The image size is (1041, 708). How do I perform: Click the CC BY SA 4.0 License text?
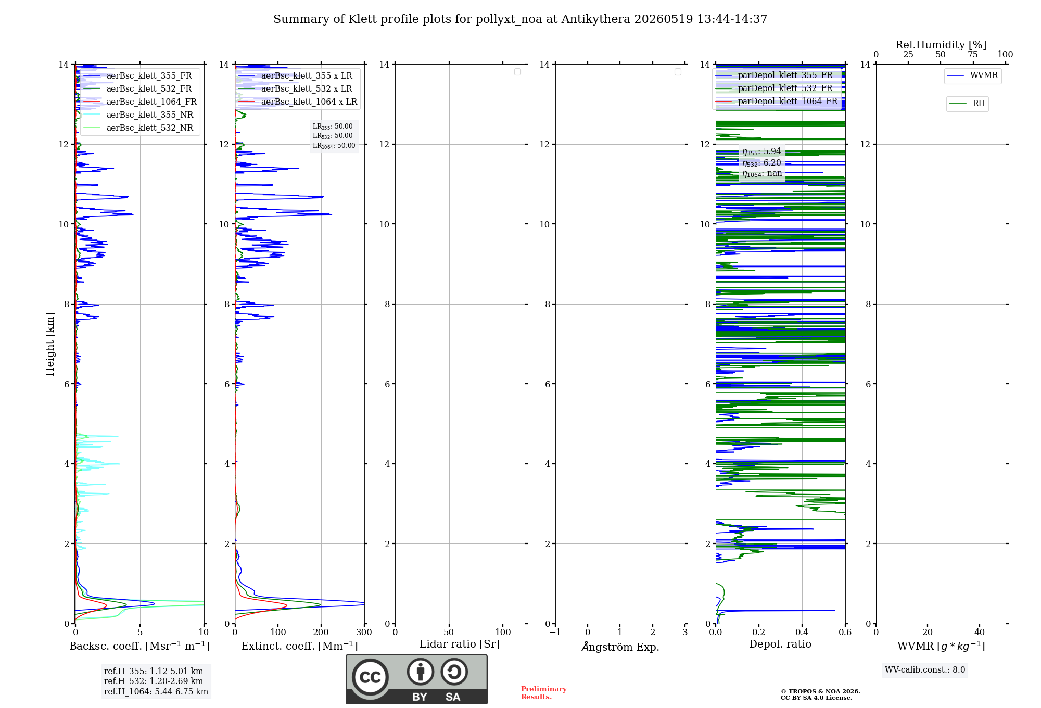(816, 698)
